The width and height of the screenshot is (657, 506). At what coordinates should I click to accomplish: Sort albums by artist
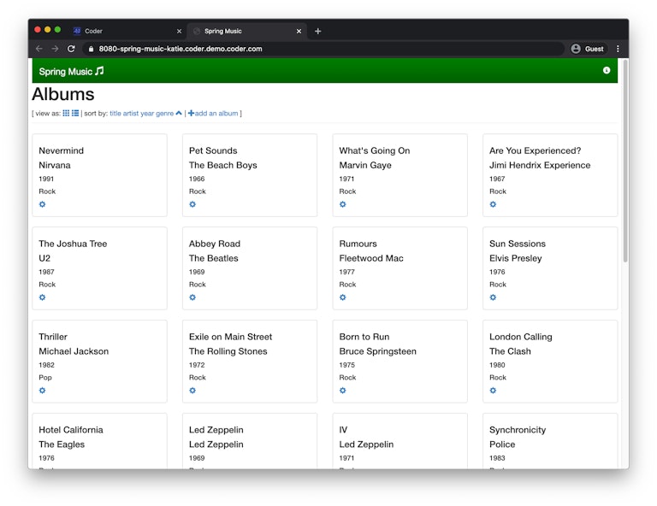coord(131,113)
